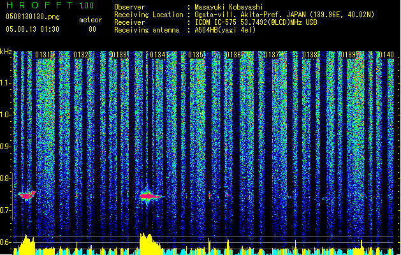Click the HROFFT program title text
Viewport: 401px width, 255px height.
click(x=40, y=5)
